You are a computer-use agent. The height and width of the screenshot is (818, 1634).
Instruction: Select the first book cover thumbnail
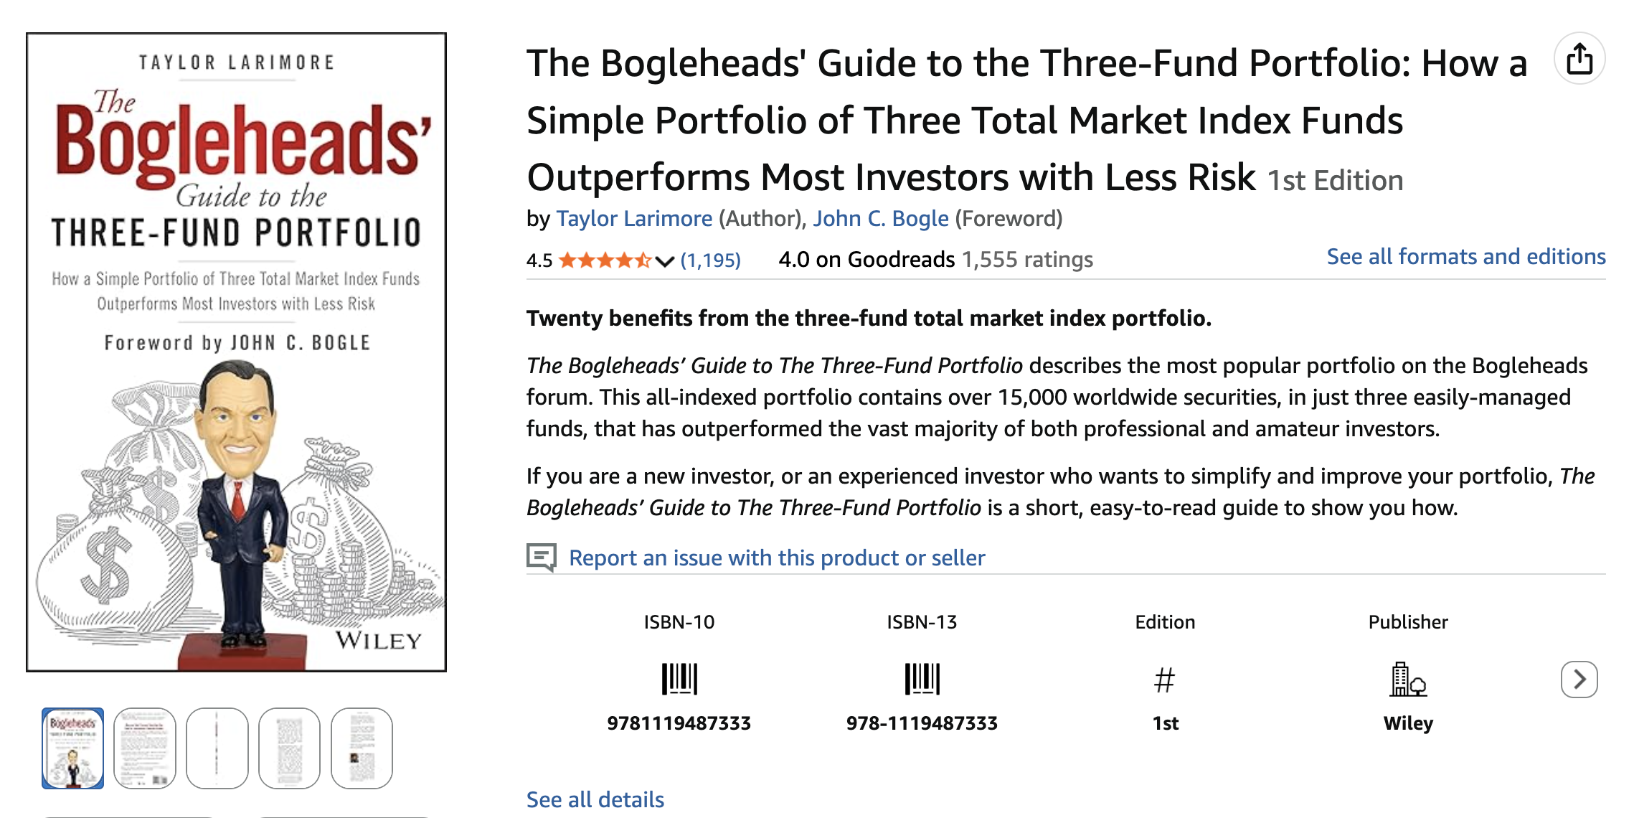[74, 746]
